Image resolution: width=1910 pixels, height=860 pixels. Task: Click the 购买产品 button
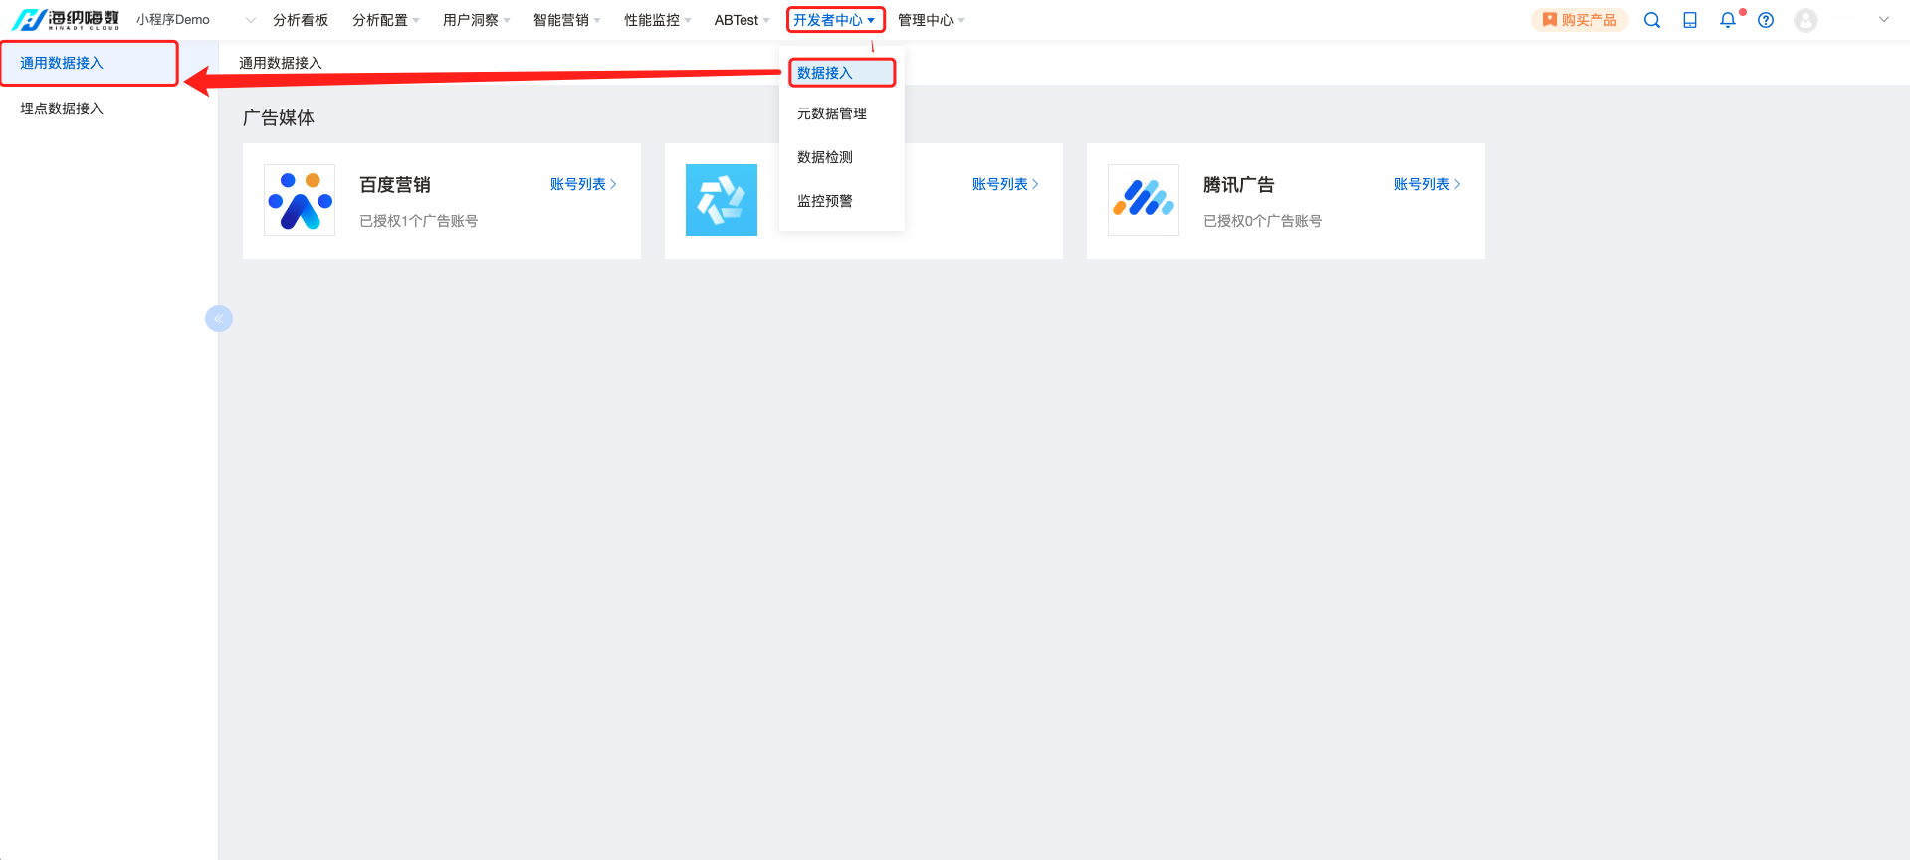(x=1580, y=20)
